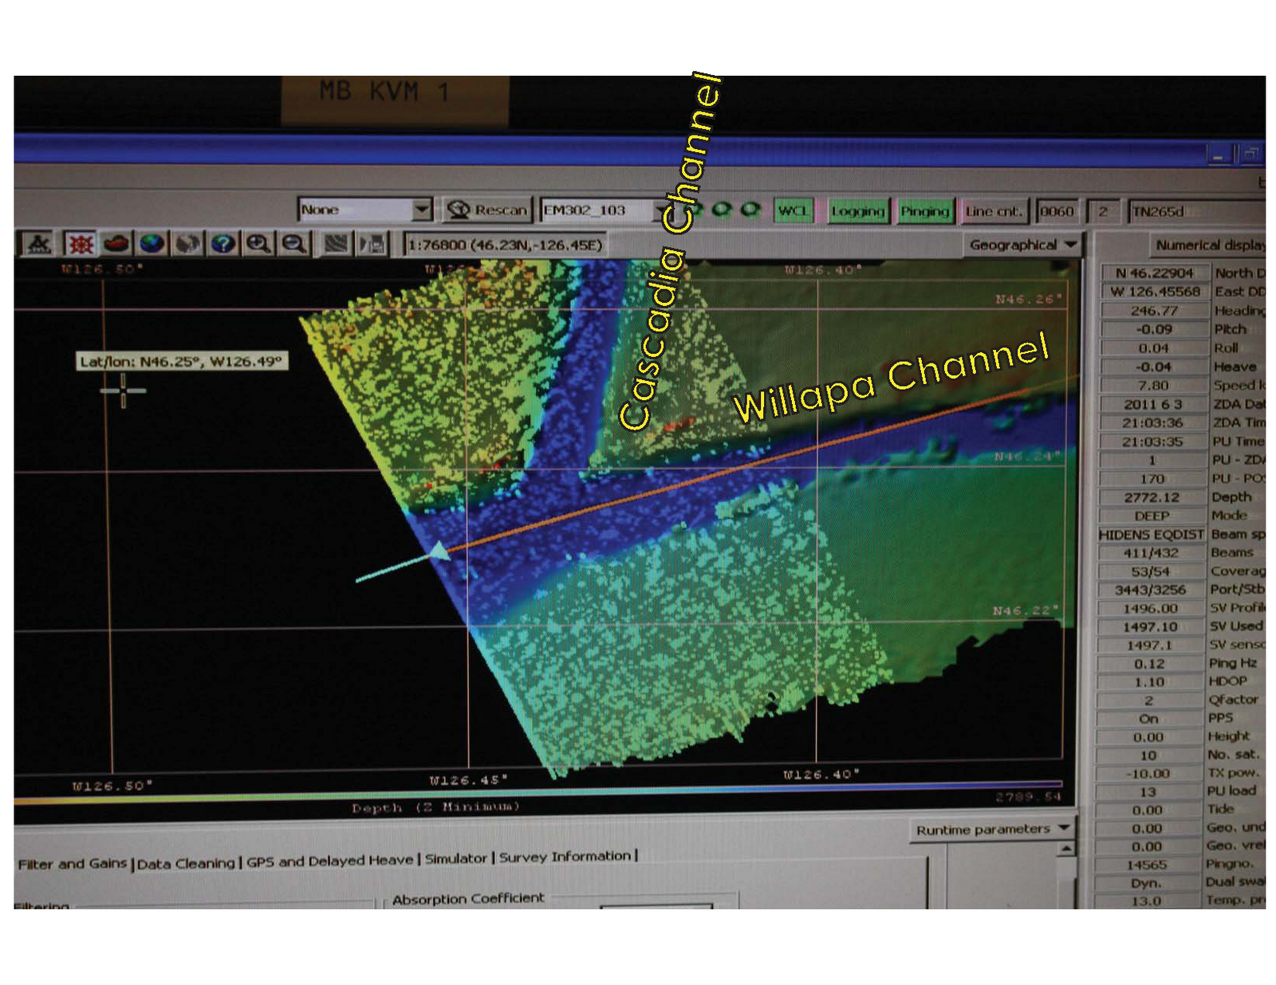Click the greyed-out globe icon
Viewport: 1276px width, 985px height.
(188, 243)
